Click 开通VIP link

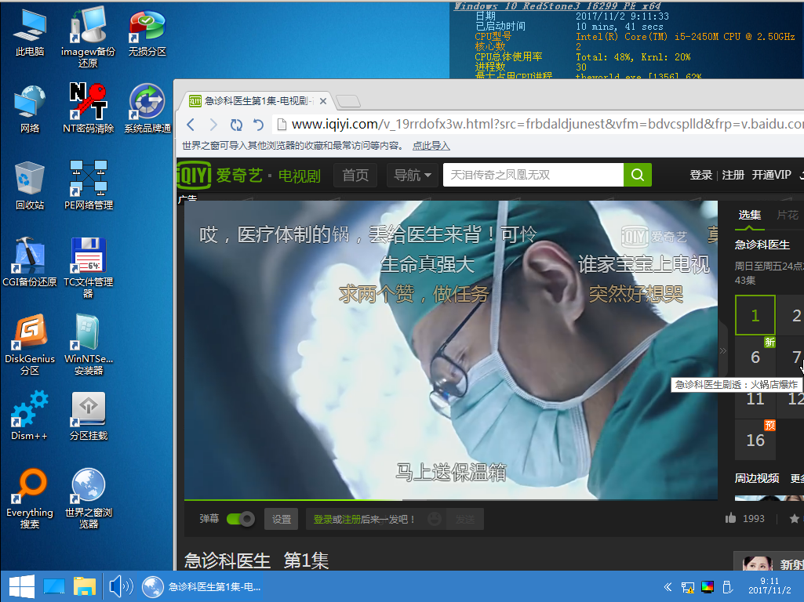pos(771,175)
